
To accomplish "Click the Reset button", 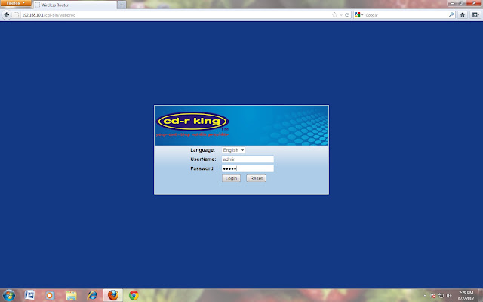I will (x=256, y=178).
